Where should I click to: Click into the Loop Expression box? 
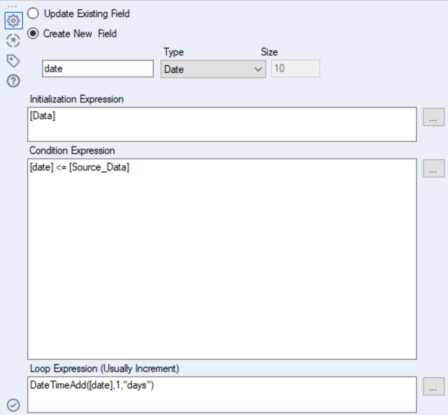pyautogui.click(x=222, y=395)
